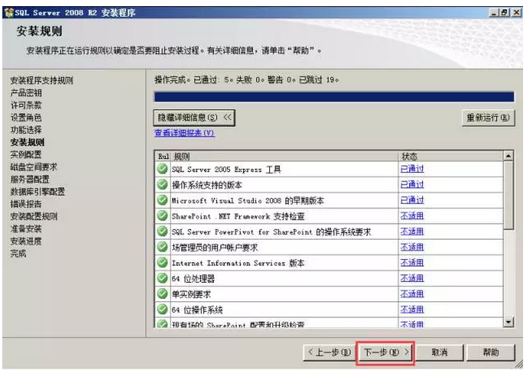Click 下一步 to continue setup

(x=386, y=353)
